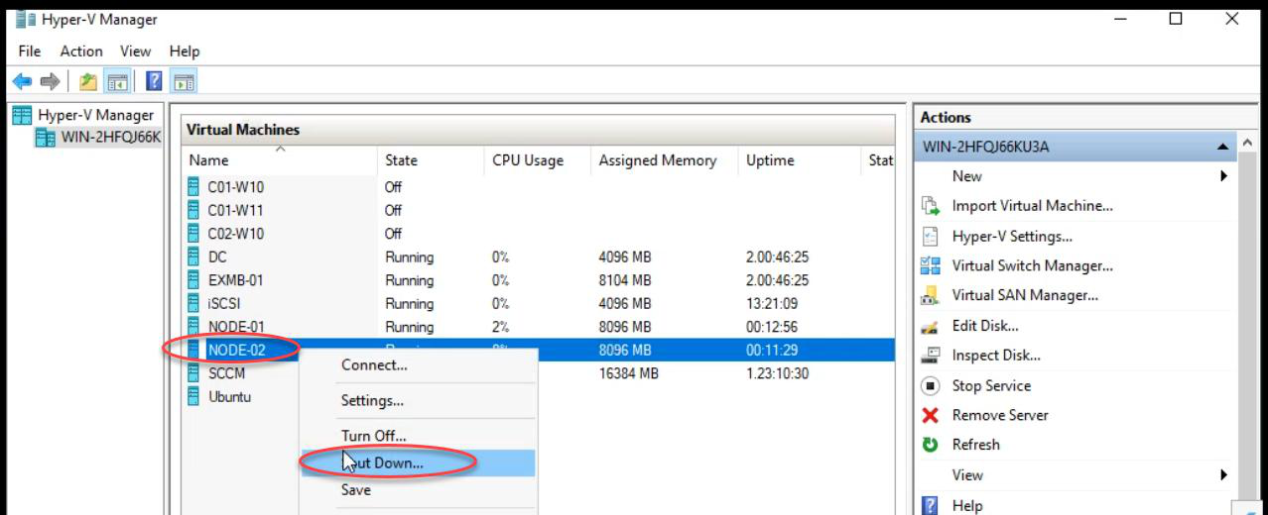1268x515 pixels.
Task: Select the WIN-2HFQJ66K server node in tree
Action: [110, 138]
